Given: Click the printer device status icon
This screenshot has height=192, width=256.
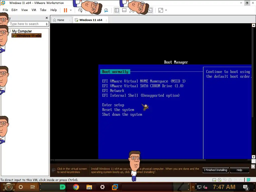Looking at the screenshot, I should [x=230, y=180].
